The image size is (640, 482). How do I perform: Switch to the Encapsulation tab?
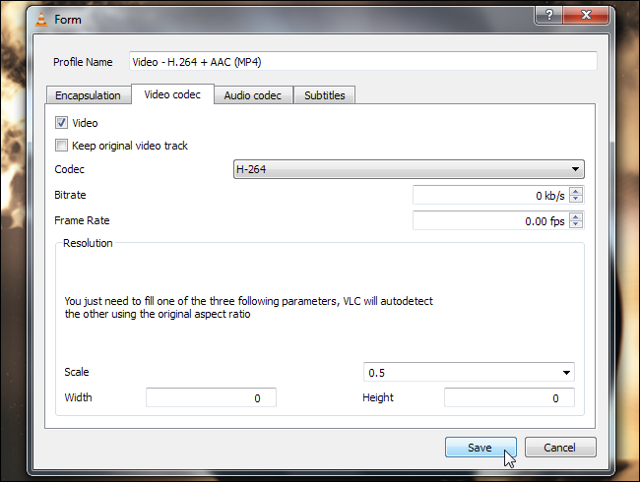89,95
